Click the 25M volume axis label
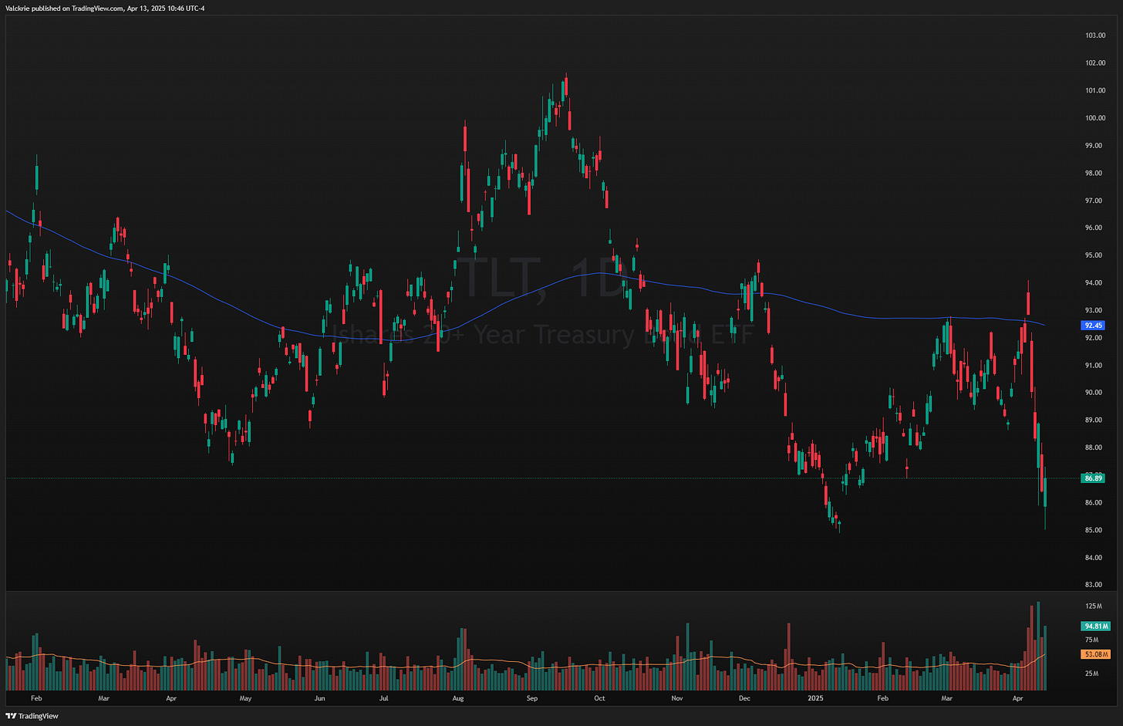This screenshot has height=726, width=1123. pyautogui.click(x=1091, y=674)
